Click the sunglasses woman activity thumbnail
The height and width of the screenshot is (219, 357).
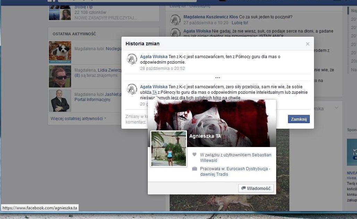point(60,76)
